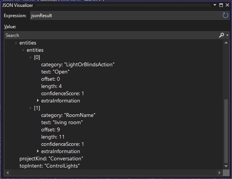232x179 pixels.
Task: Click the Expression input field
Action: (124, 16)
